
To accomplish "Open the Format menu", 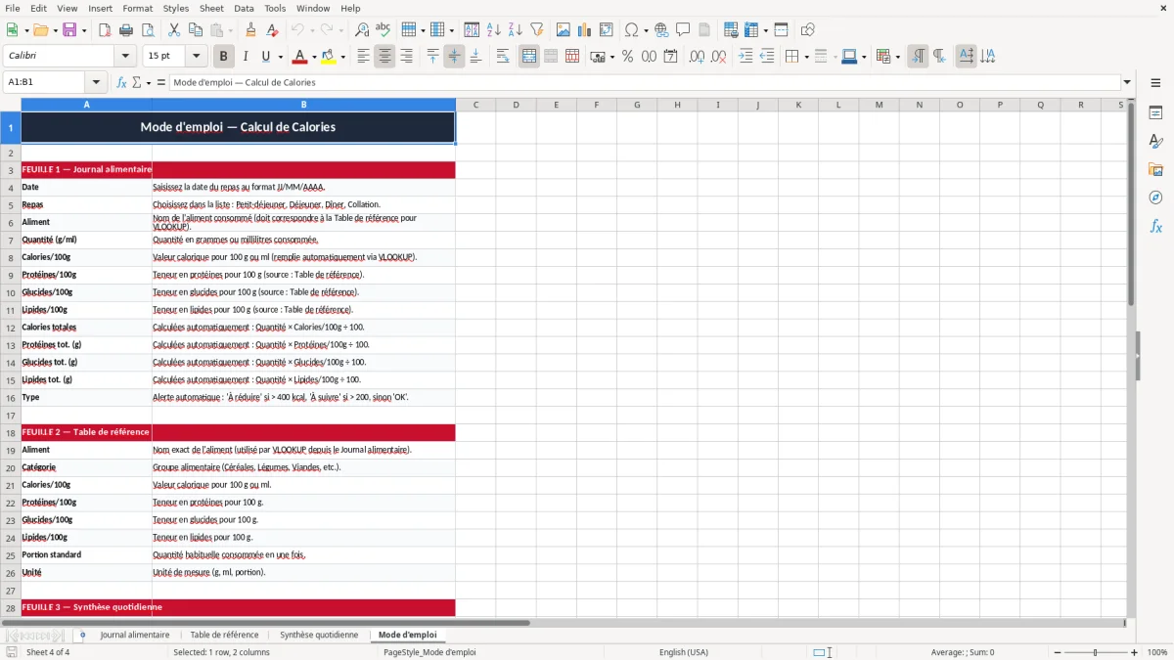I will pyautogui.click(x=138, y=8).
